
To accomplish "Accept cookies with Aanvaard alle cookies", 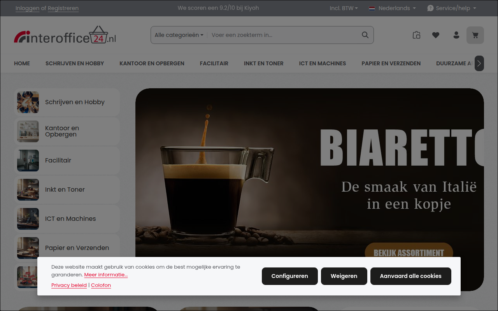I will [x=411, y=276].
